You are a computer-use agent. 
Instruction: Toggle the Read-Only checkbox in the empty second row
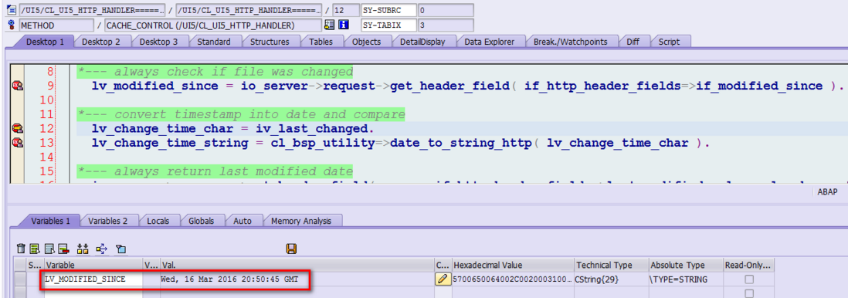[749, 293]
